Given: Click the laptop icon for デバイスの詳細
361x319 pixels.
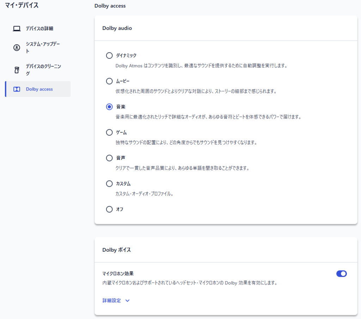Looking at the screenshot, I should pyautogui.click(x=17, y=29).
